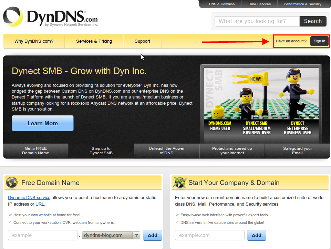Click Add next to example.com field
331x249 pixels.
257,235
